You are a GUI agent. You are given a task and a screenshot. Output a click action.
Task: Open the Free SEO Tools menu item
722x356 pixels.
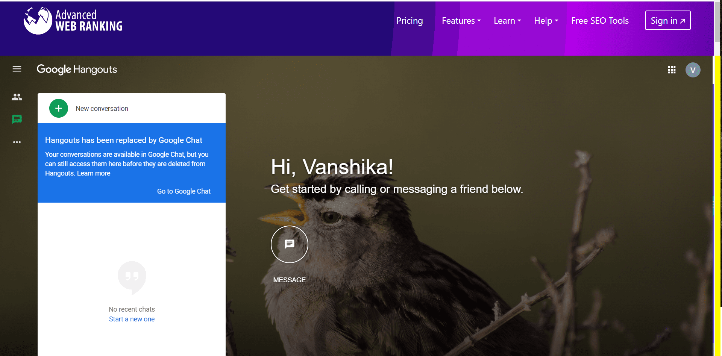pyautogui.click(x=600, y=21)
